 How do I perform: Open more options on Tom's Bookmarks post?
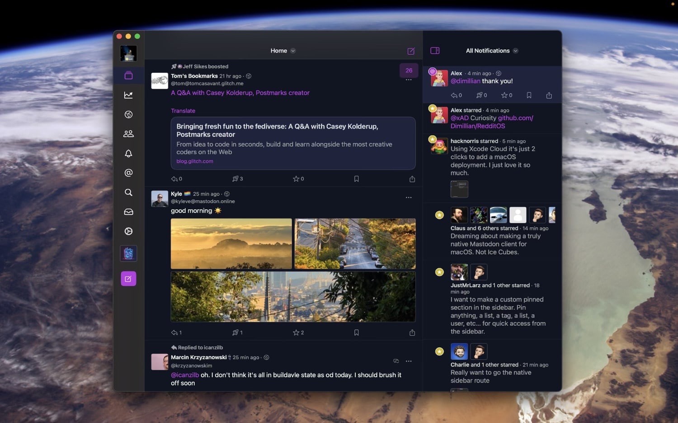tap(409, 80)
